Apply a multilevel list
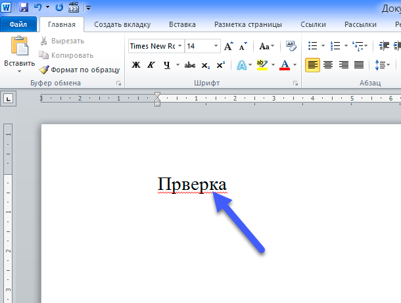The width and height of the screenshot is (401, 303). (358, 46)
